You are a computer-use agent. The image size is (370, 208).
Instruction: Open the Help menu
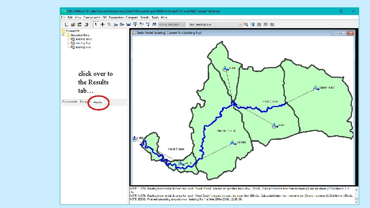click(164, 17)
